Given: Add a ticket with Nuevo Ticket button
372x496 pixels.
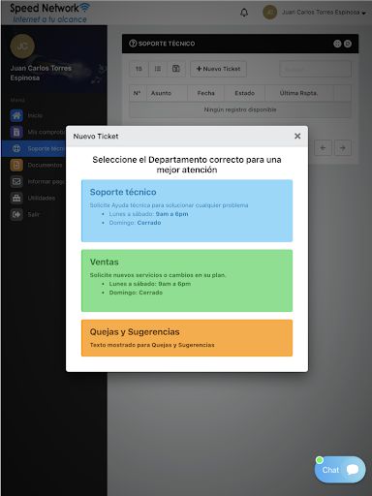Looking at the screenshot, I should point(218,69).
